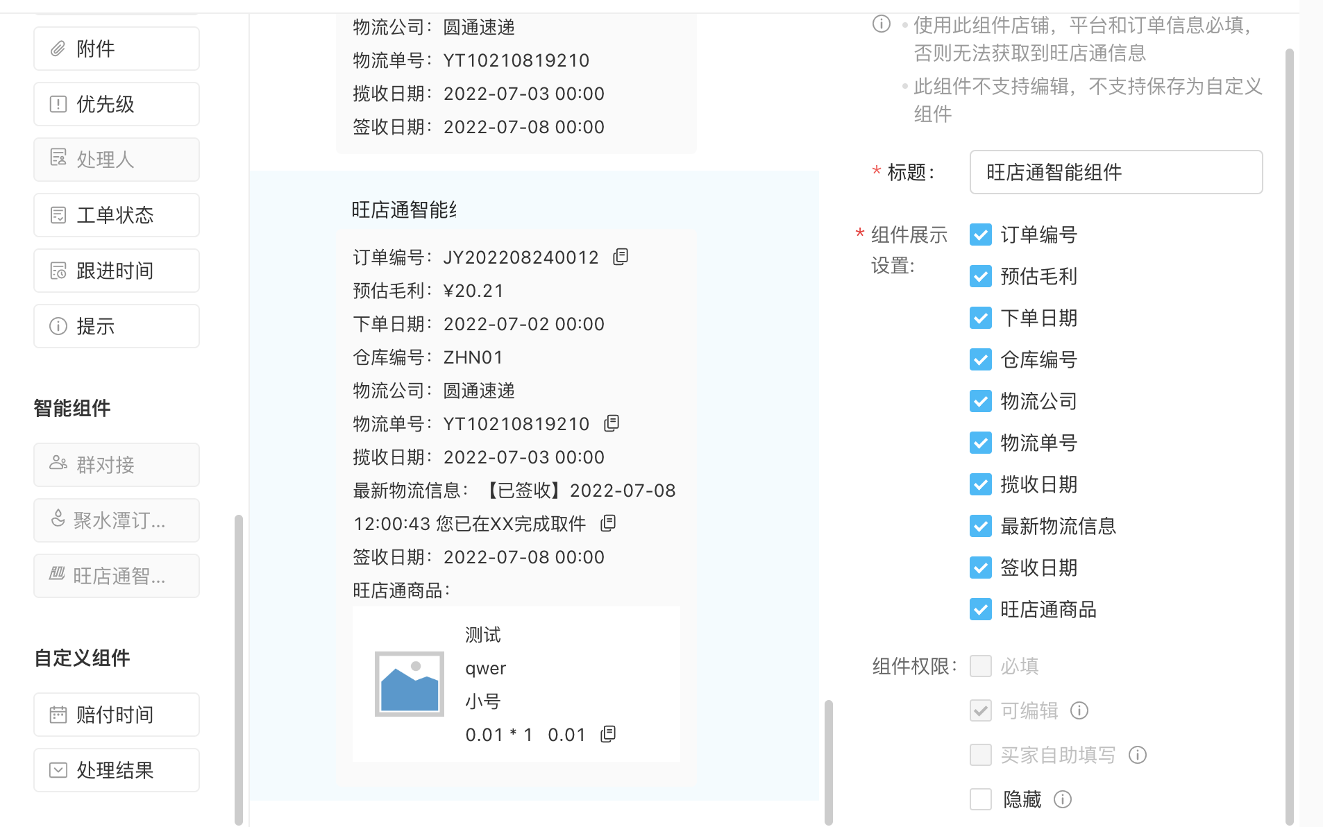Uncheck the 仓库编号 display checkbox
The image size is (1323, 827).
[x=981, y=359]
